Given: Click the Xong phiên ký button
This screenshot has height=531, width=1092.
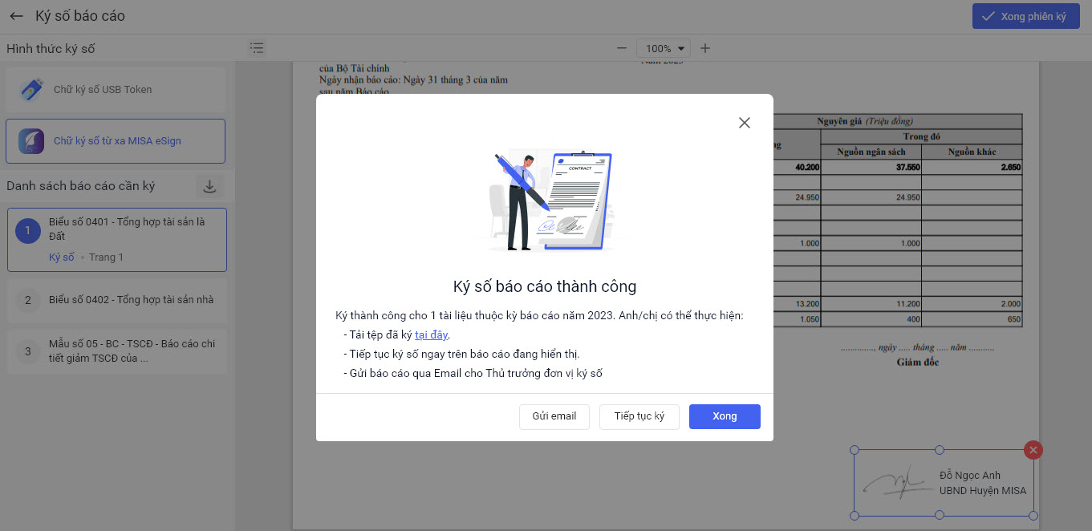Looking at the screenshot, I should [1026, 16].
